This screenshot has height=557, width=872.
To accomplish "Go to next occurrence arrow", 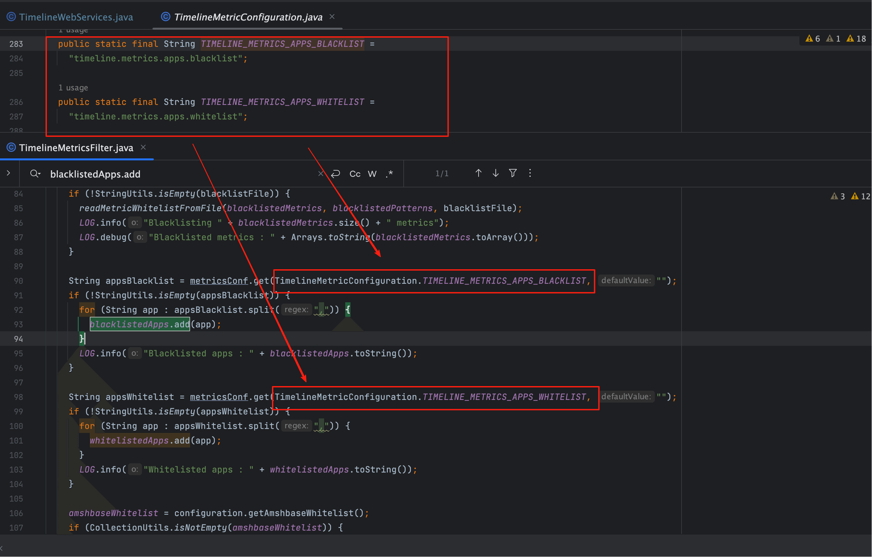I will coord(496,174).
